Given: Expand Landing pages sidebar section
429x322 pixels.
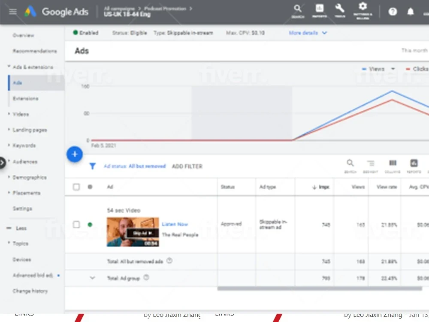Looking at the screenshot, I should coord(9,129).
